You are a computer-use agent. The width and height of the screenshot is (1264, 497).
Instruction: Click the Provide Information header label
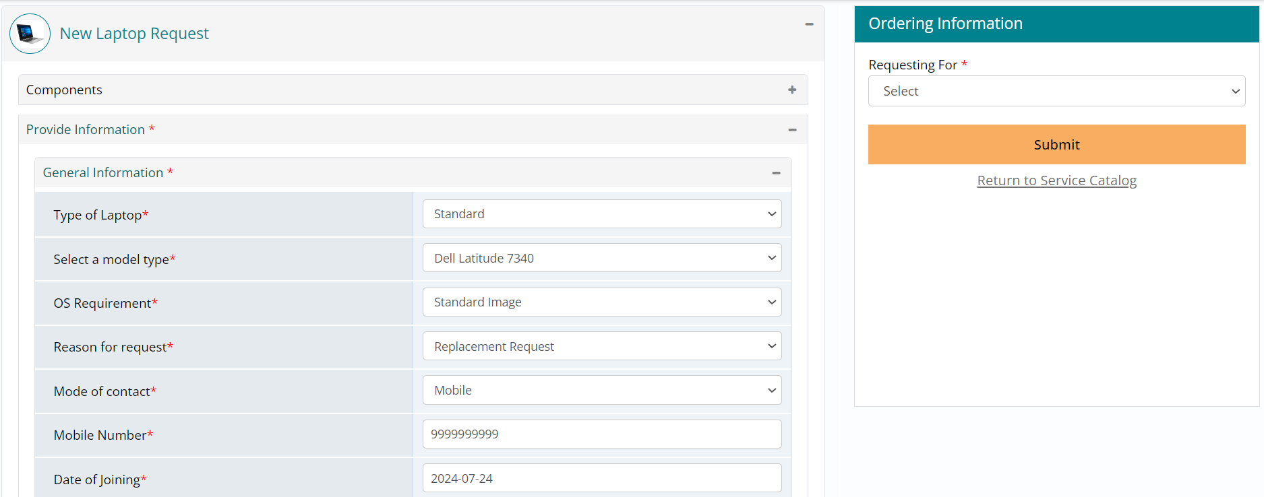click(x=86, y=129)
